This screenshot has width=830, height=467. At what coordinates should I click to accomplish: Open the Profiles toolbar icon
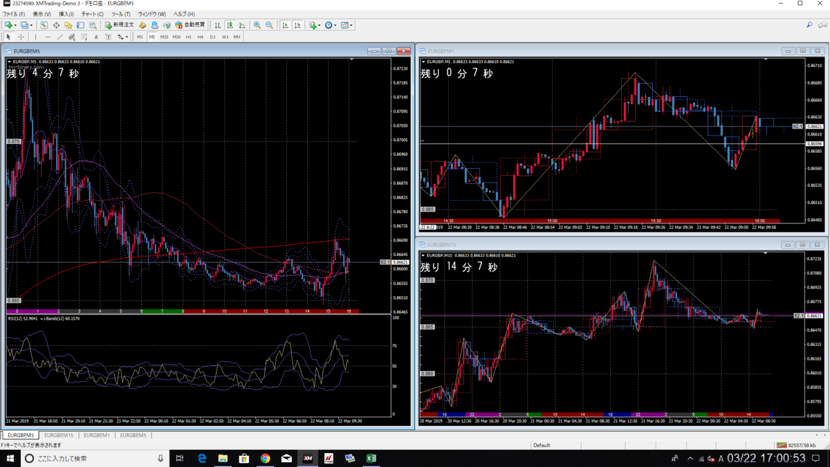click(x=24, y=25)
